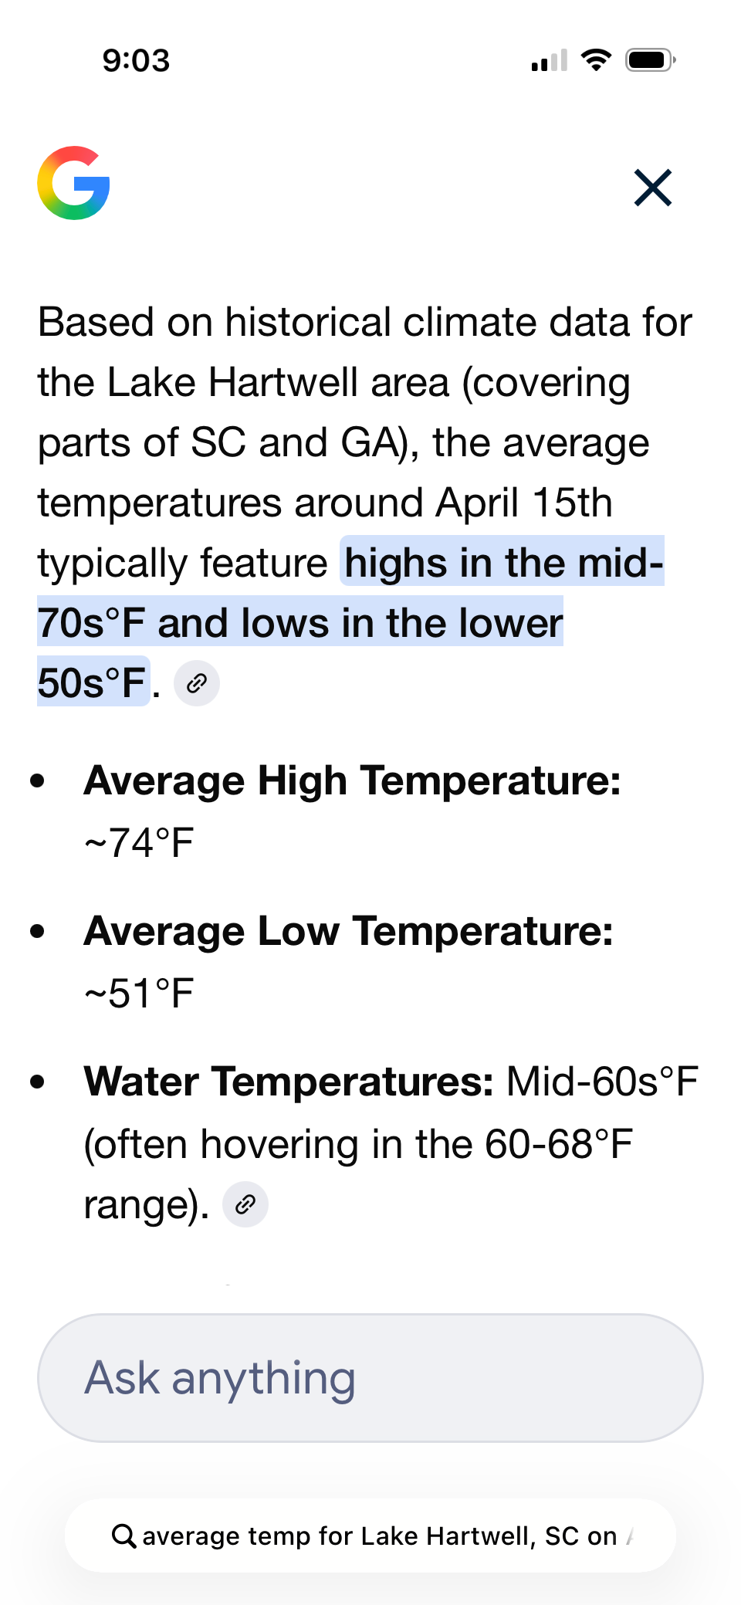Tap the 'Average Low Temperature:' heading
This screenshot has width=741, height=1605.
point(348,931)
